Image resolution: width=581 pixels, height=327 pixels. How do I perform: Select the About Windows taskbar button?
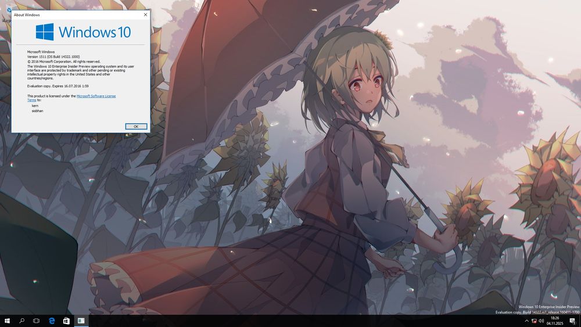point(81,321)
